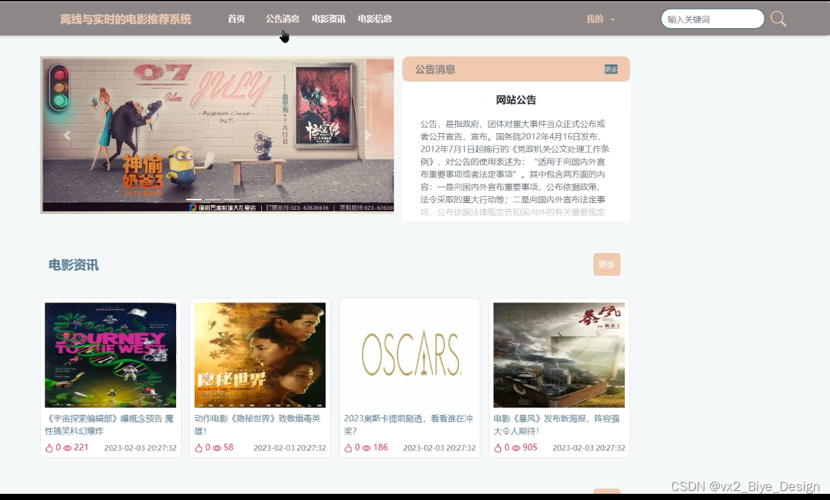This screenshot has width=830, height=500.
Task: Click the 电影资讯 section heading
Action: click(x=73, y=265)
